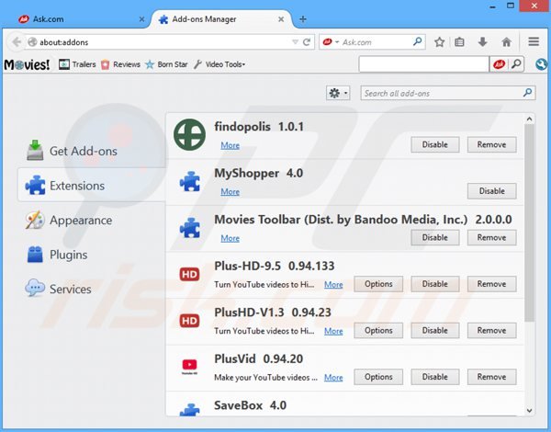
Task: Remove the PlusVid extension
Action: click(491, 377)
